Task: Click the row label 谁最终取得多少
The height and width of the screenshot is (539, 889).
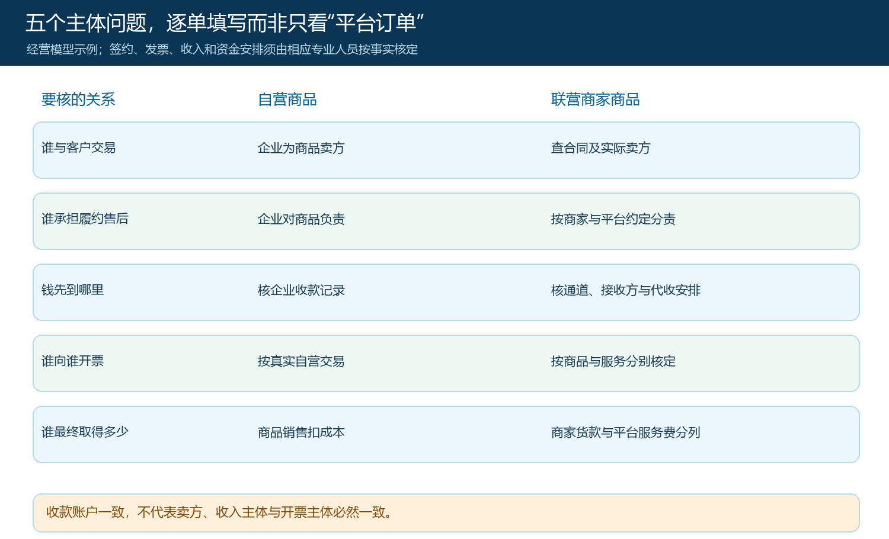Action: click(85, 432)
